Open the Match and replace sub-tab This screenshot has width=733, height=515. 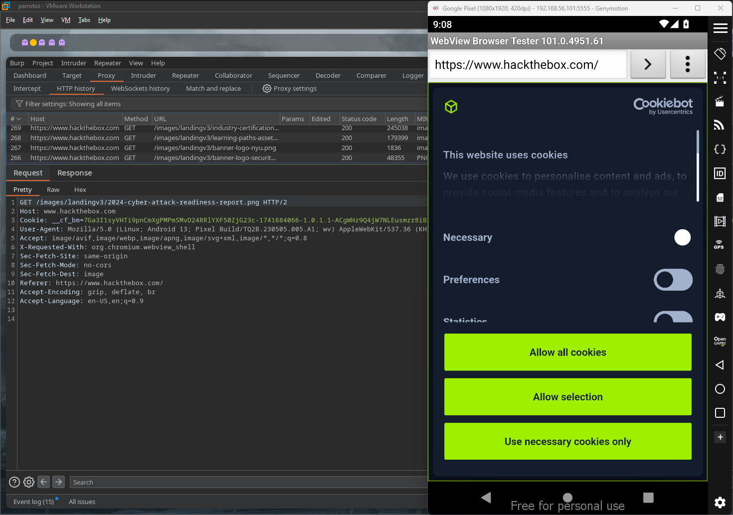(213, 88)
